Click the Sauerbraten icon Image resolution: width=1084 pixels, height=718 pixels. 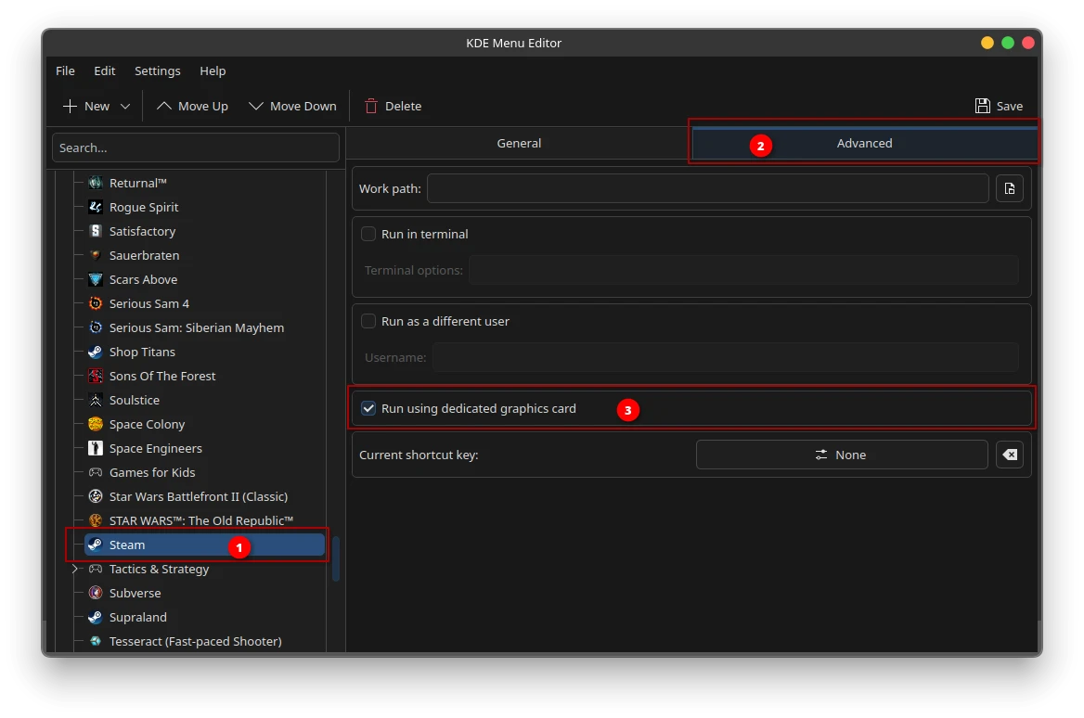[96, 256]
